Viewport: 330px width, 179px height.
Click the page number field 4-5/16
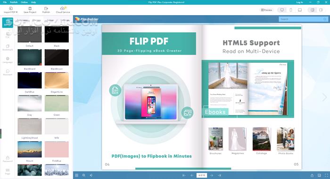[x=202, y=175]
